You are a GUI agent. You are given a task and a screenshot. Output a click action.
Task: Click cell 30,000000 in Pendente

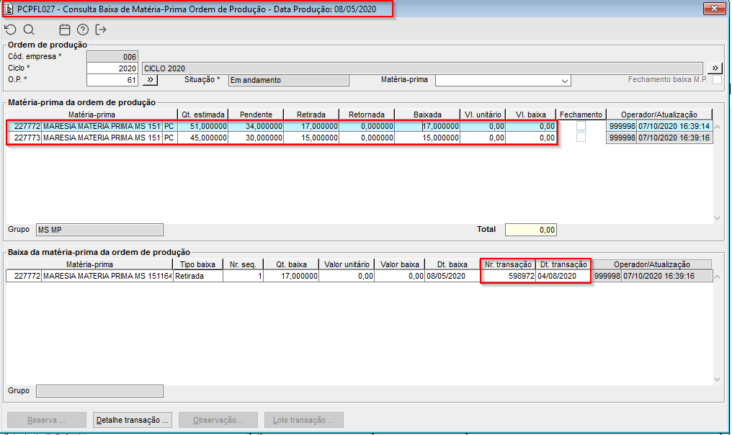tap(256, 138)
